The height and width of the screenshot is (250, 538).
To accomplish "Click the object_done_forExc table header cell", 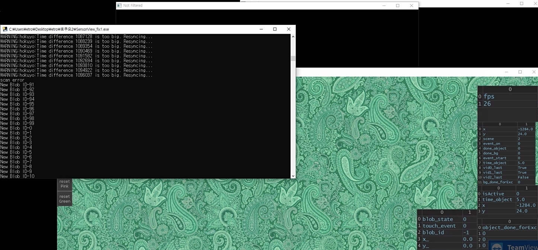I will point(509,227).
